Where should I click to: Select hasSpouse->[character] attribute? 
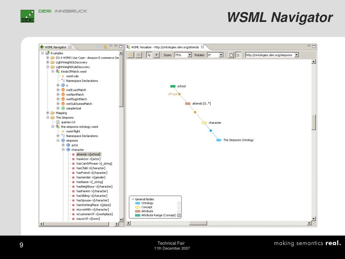click(x=92, y=200)
